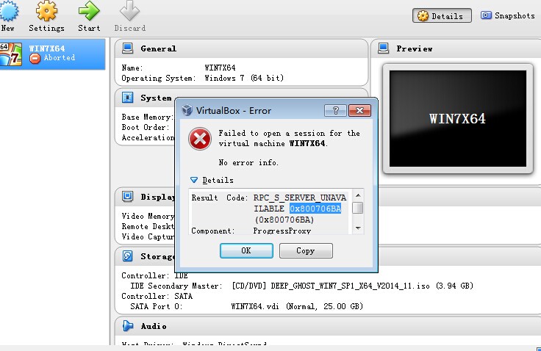This screenshot has height=351, width=541.
Task: Open Settings gear toolbar icon
Action: tap(46, 11)
